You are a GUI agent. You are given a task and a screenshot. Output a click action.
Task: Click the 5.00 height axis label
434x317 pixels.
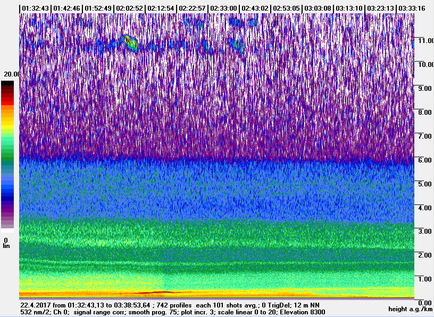click(426, 184)
